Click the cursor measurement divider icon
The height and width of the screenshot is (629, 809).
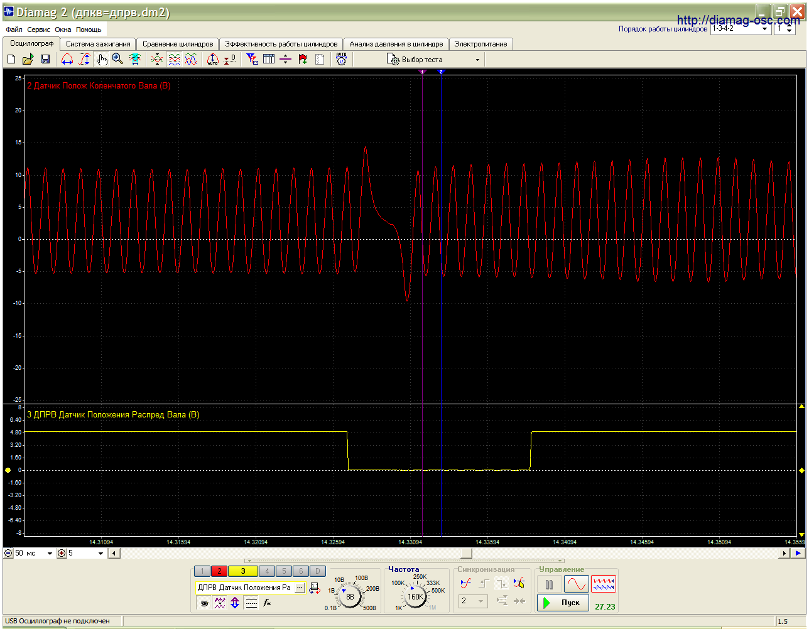click(x=286, y=59)
